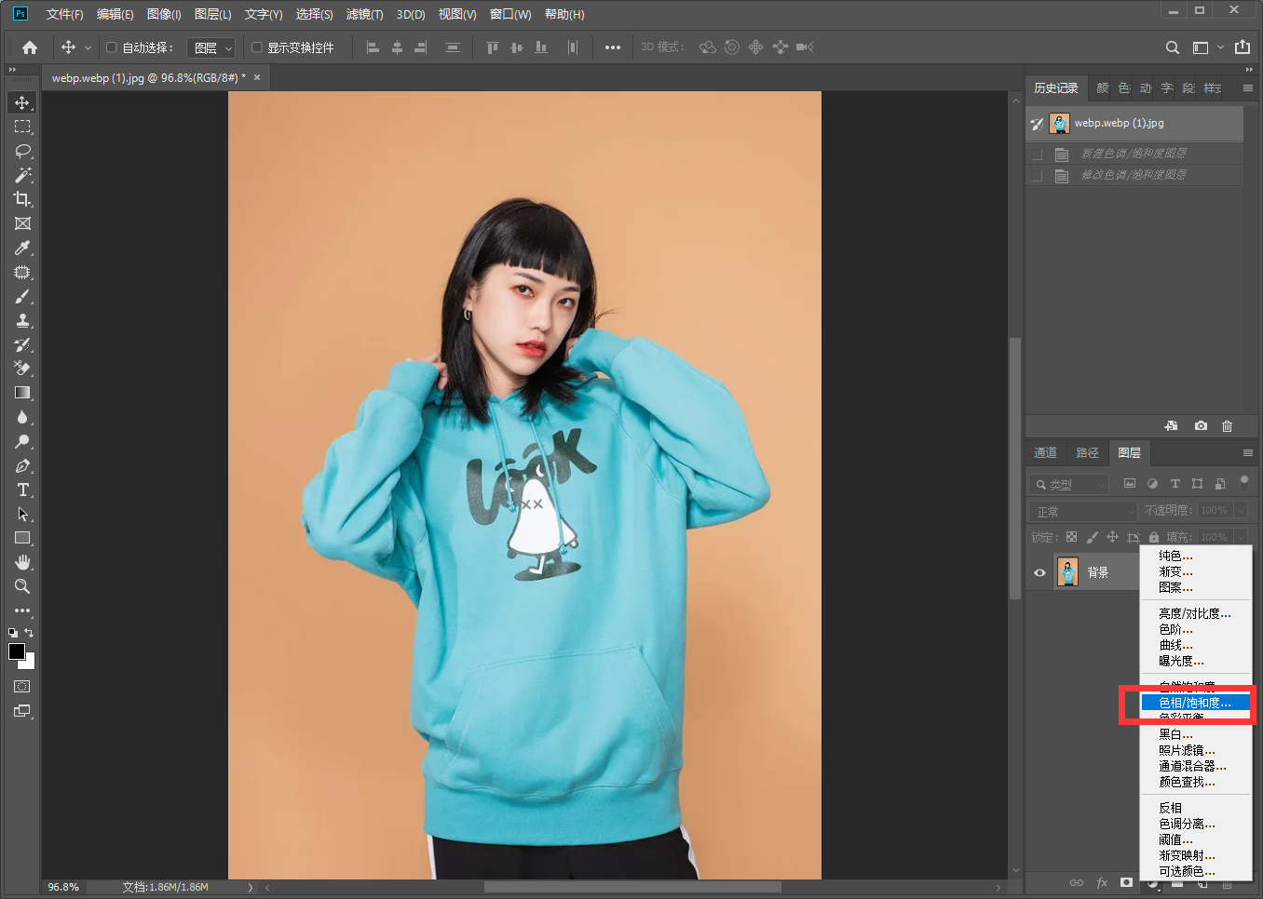The image size is (1263, 899).
Task: Enable the 自动选择 checkbox
Action: point(112,47)
